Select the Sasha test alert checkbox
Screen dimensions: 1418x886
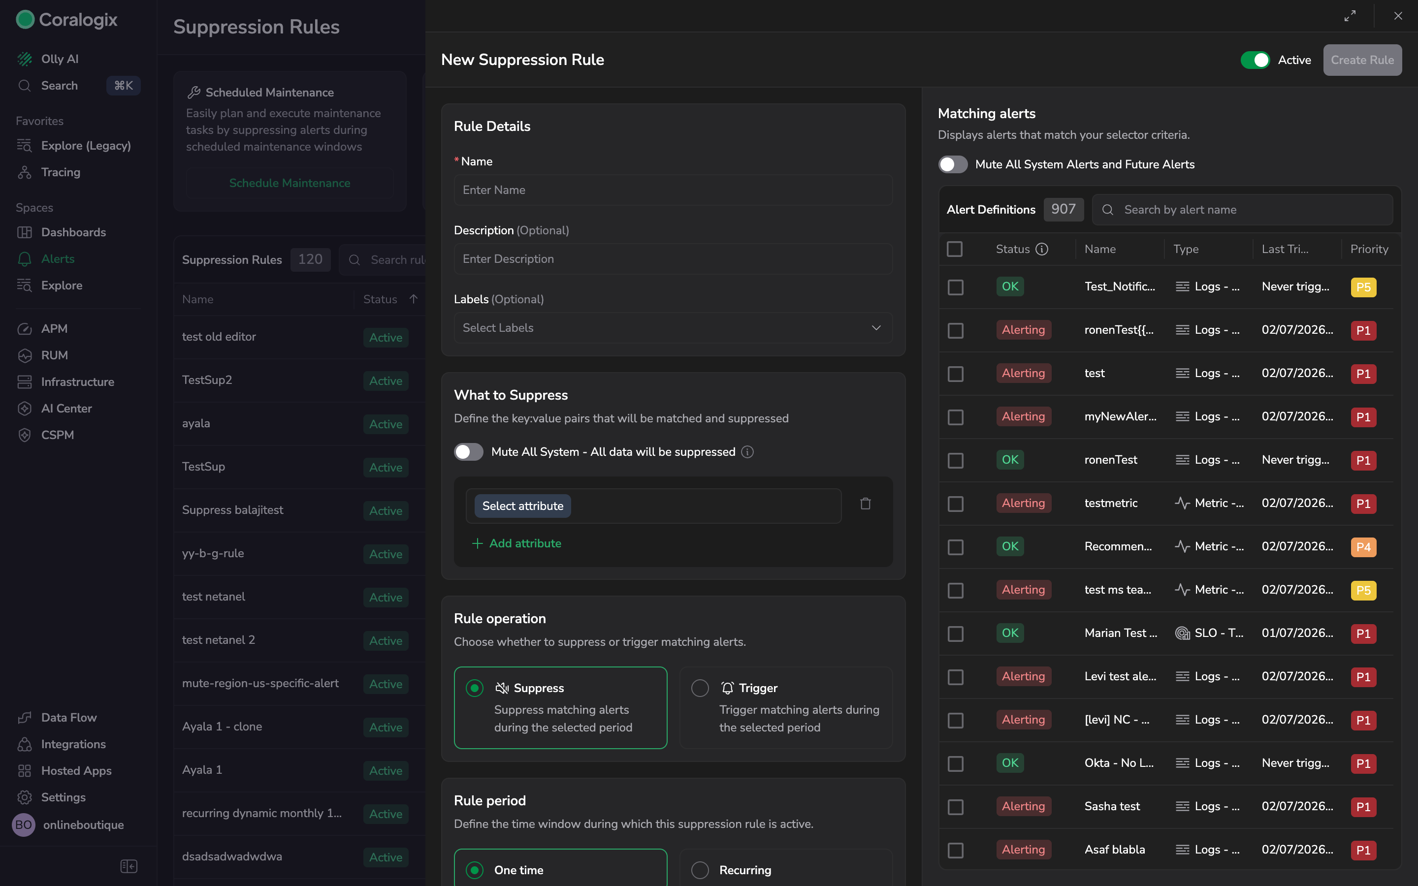coord(955,807)
